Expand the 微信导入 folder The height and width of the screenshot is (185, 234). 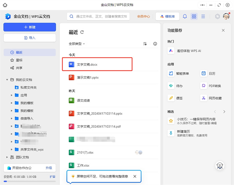click(11, 118)
